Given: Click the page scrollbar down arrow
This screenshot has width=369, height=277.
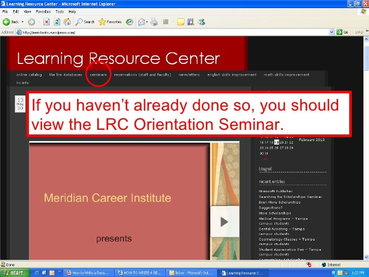Looking at the screenshot, I should point(366,257).
